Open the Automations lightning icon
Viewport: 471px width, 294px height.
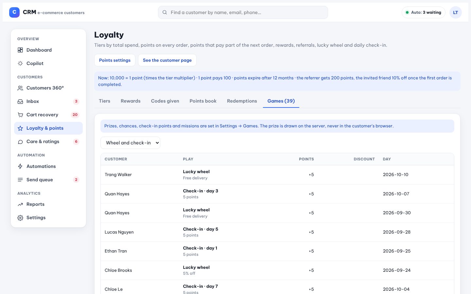(20, 166)
